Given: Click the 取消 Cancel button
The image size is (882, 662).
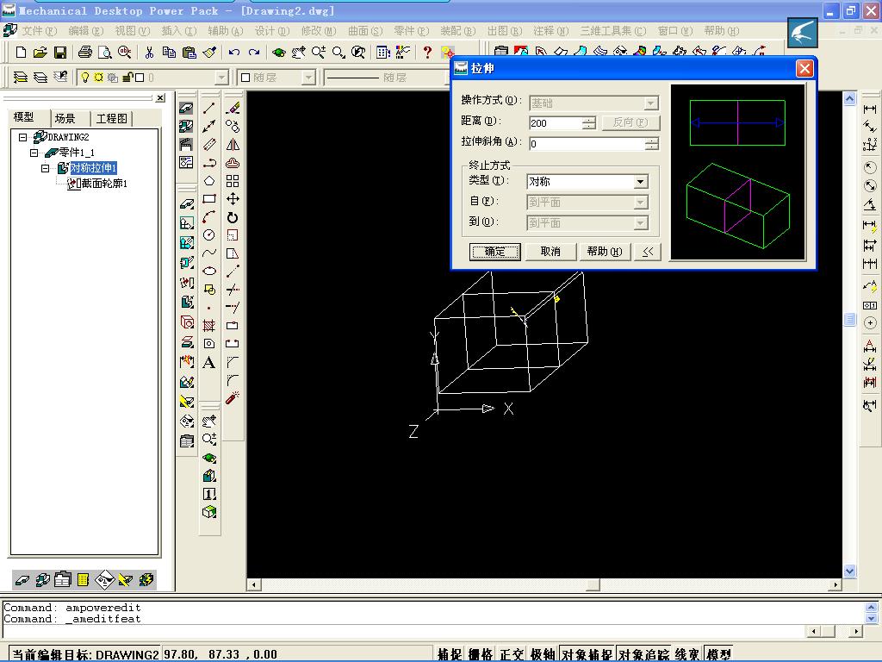Looking at the screenshot, I should (x=550, y=252).
